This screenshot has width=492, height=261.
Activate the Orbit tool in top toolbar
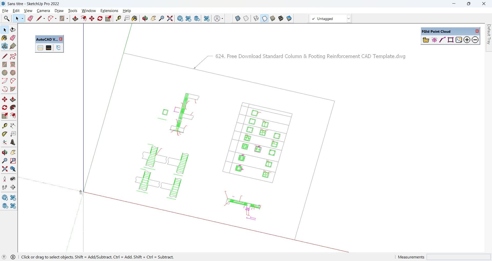click(145, 18)
